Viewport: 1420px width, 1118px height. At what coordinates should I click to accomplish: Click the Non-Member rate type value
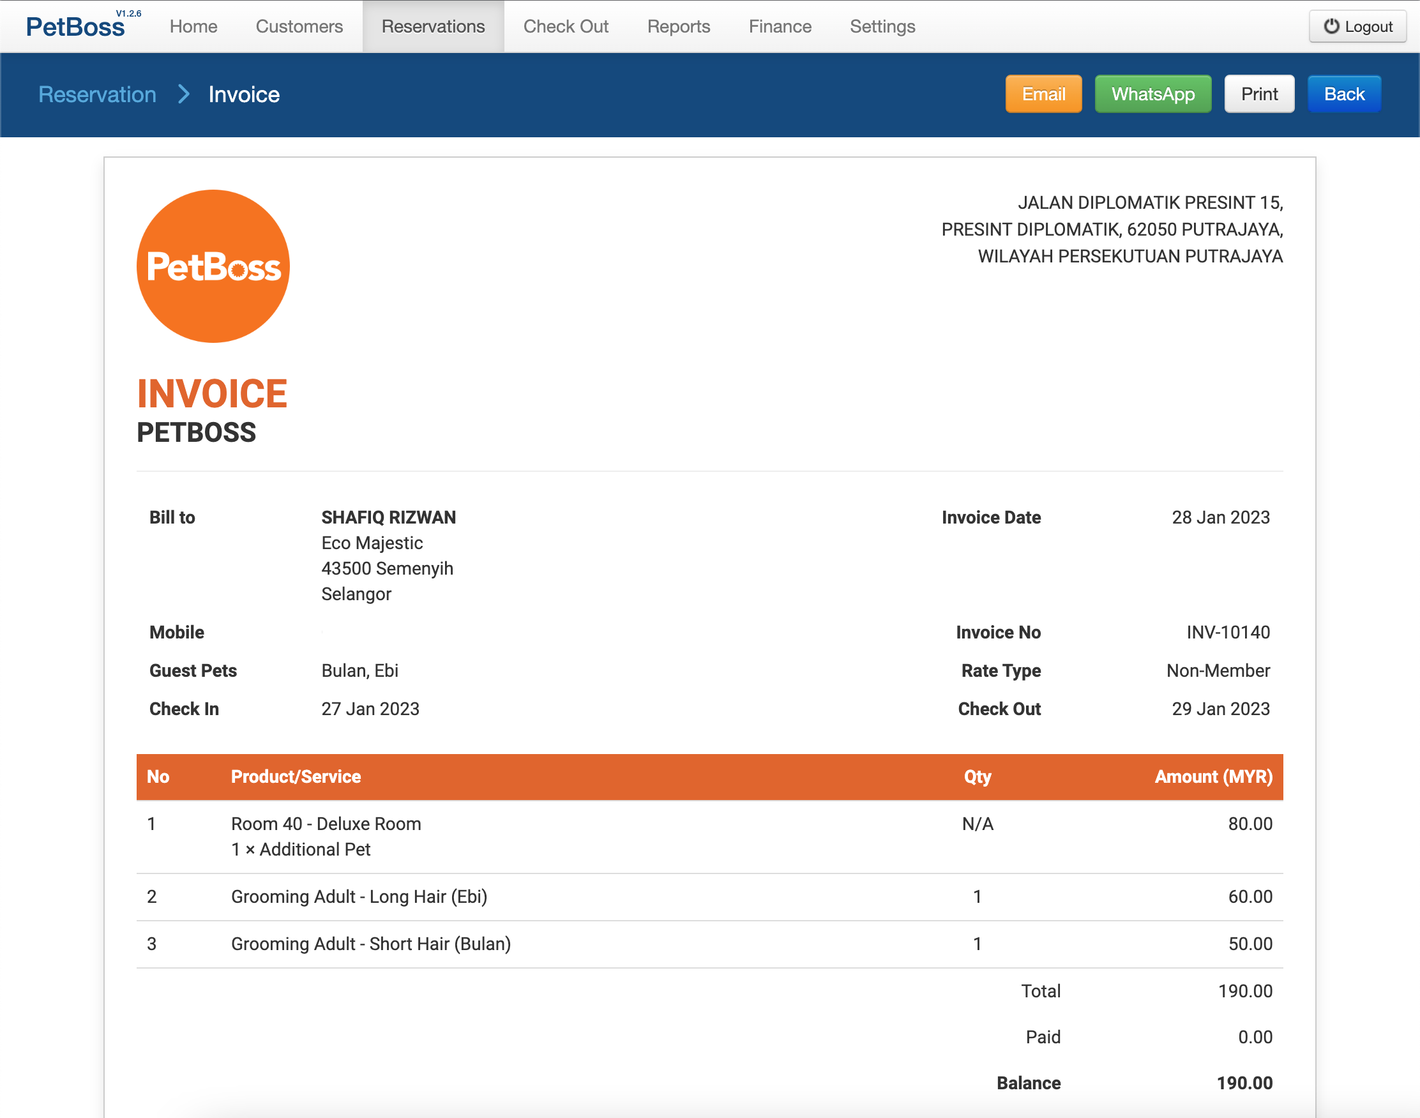click(1218, 670)
